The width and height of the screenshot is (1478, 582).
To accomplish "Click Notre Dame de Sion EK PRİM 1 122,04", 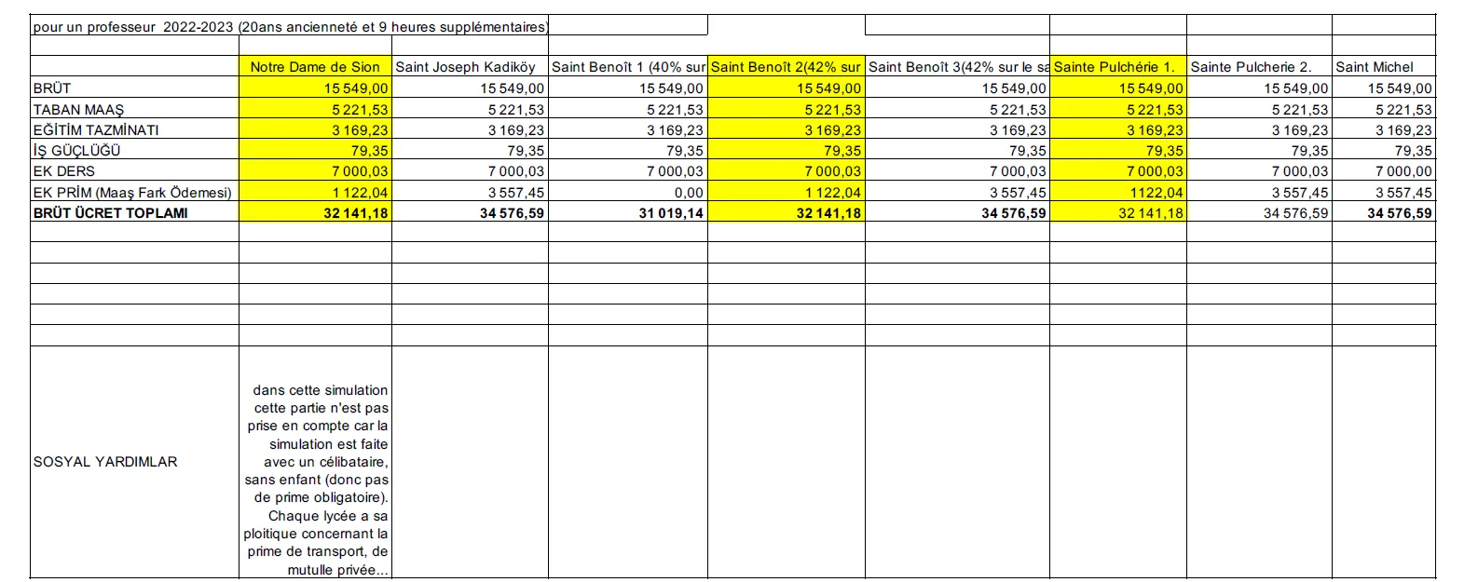I will point(316,192).
